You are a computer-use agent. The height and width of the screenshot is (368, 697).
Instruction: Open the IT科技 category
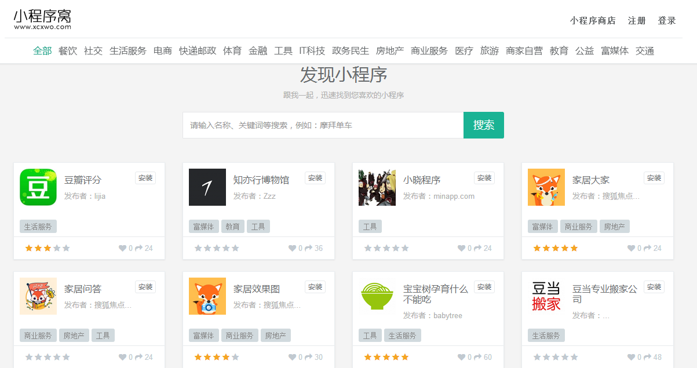[312, 51]
